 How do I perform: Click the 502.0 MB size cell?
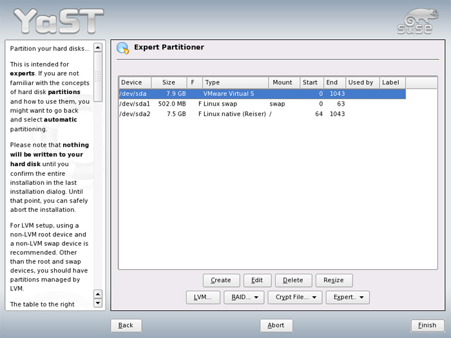[x=172, y=104]
